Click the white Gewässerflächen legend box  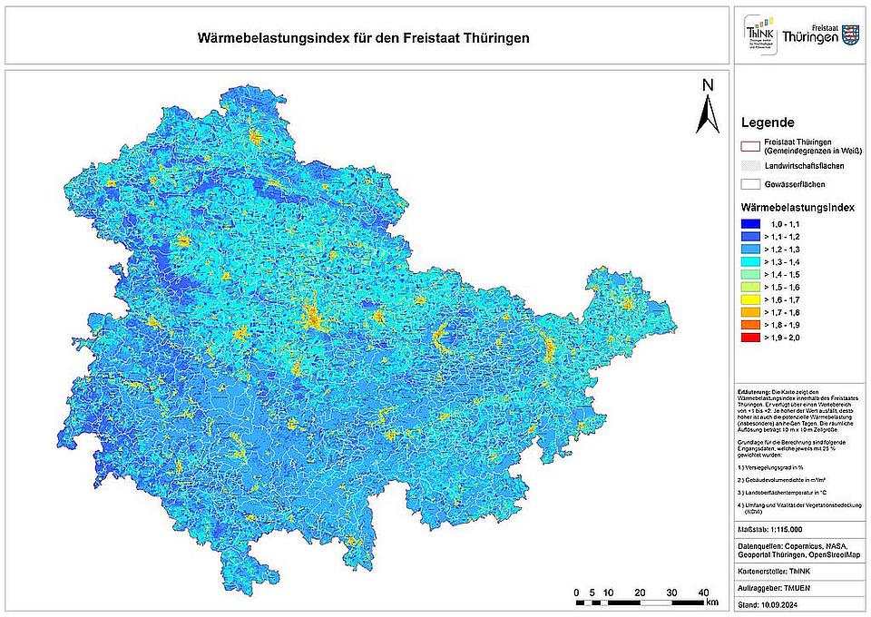[x=750, y=184]
